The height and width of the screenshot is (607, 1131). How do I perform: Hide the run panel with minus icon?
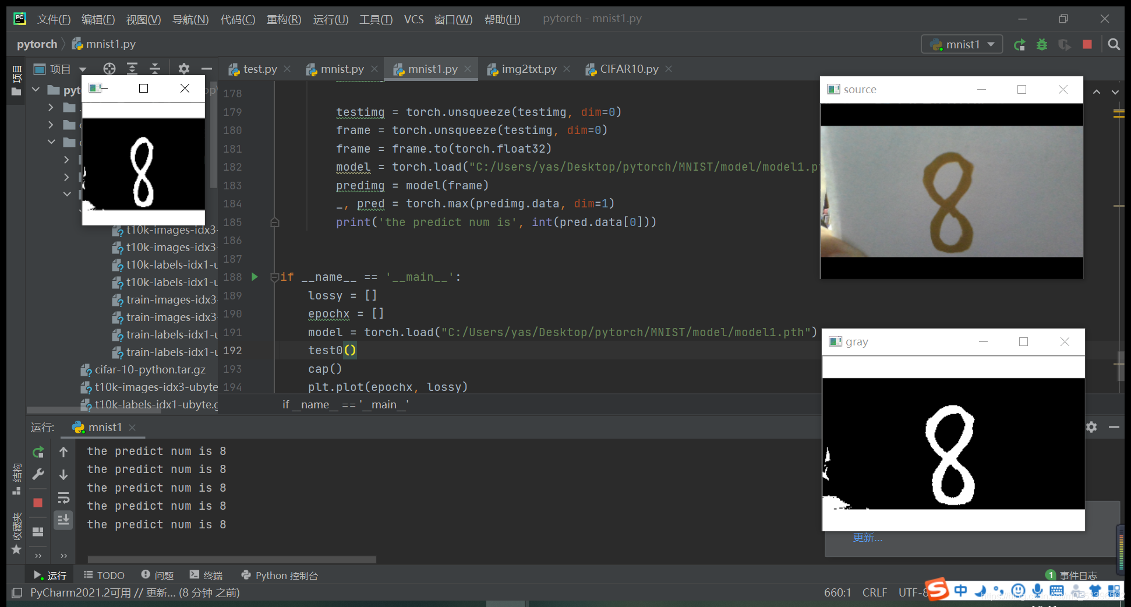click(1114, 427)
